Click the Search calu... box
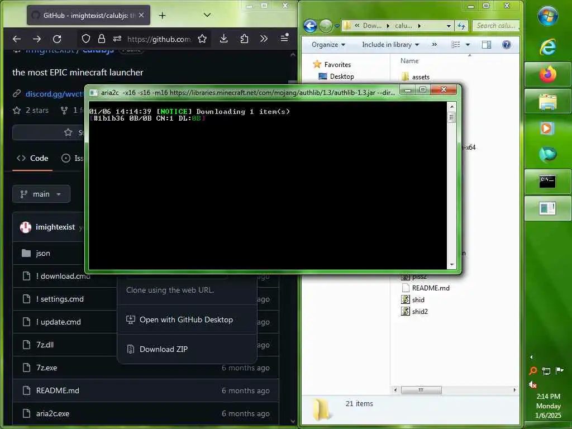572x429 pixels. click(x=496, y=26)
